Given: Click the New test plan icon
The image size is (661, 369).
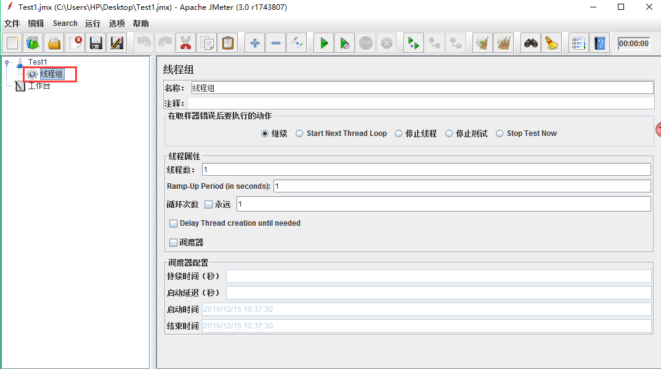Looking at the screenshot, I should point(12,43).
